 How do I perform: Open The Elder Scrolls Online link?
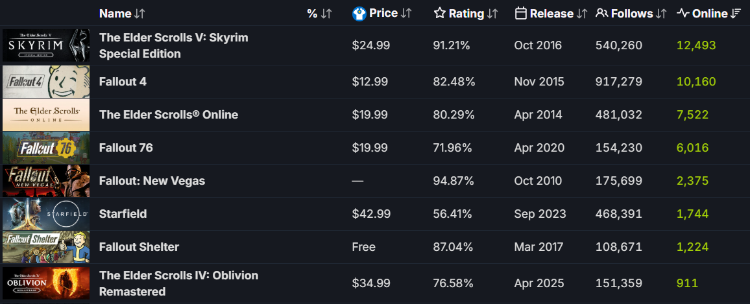(169, 115)
